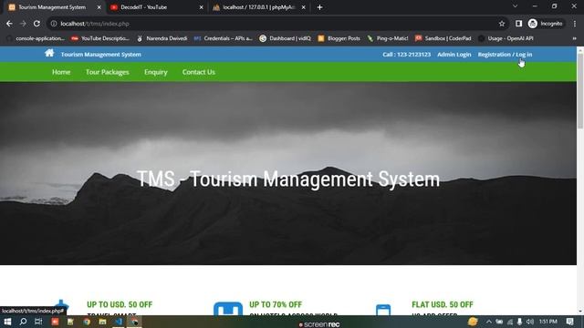Click the UP TO USD. 50 OFF heading
Image resolution: width=584 pixels, height=328 pixels.
[120, 304]
